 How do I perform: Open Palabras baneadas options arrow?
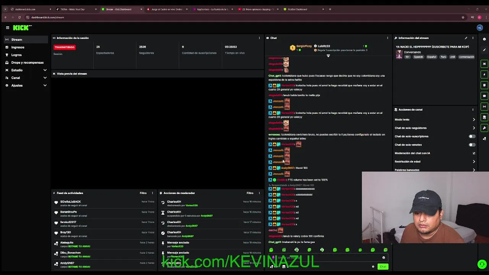pos(474,170)
